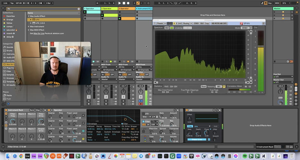Select the Orange collection
The width and height of the screenshot is (300, 160).
tap(10, 20)
